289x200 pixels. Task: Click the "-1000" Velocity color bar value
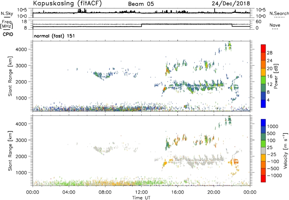tap(275, 175)
